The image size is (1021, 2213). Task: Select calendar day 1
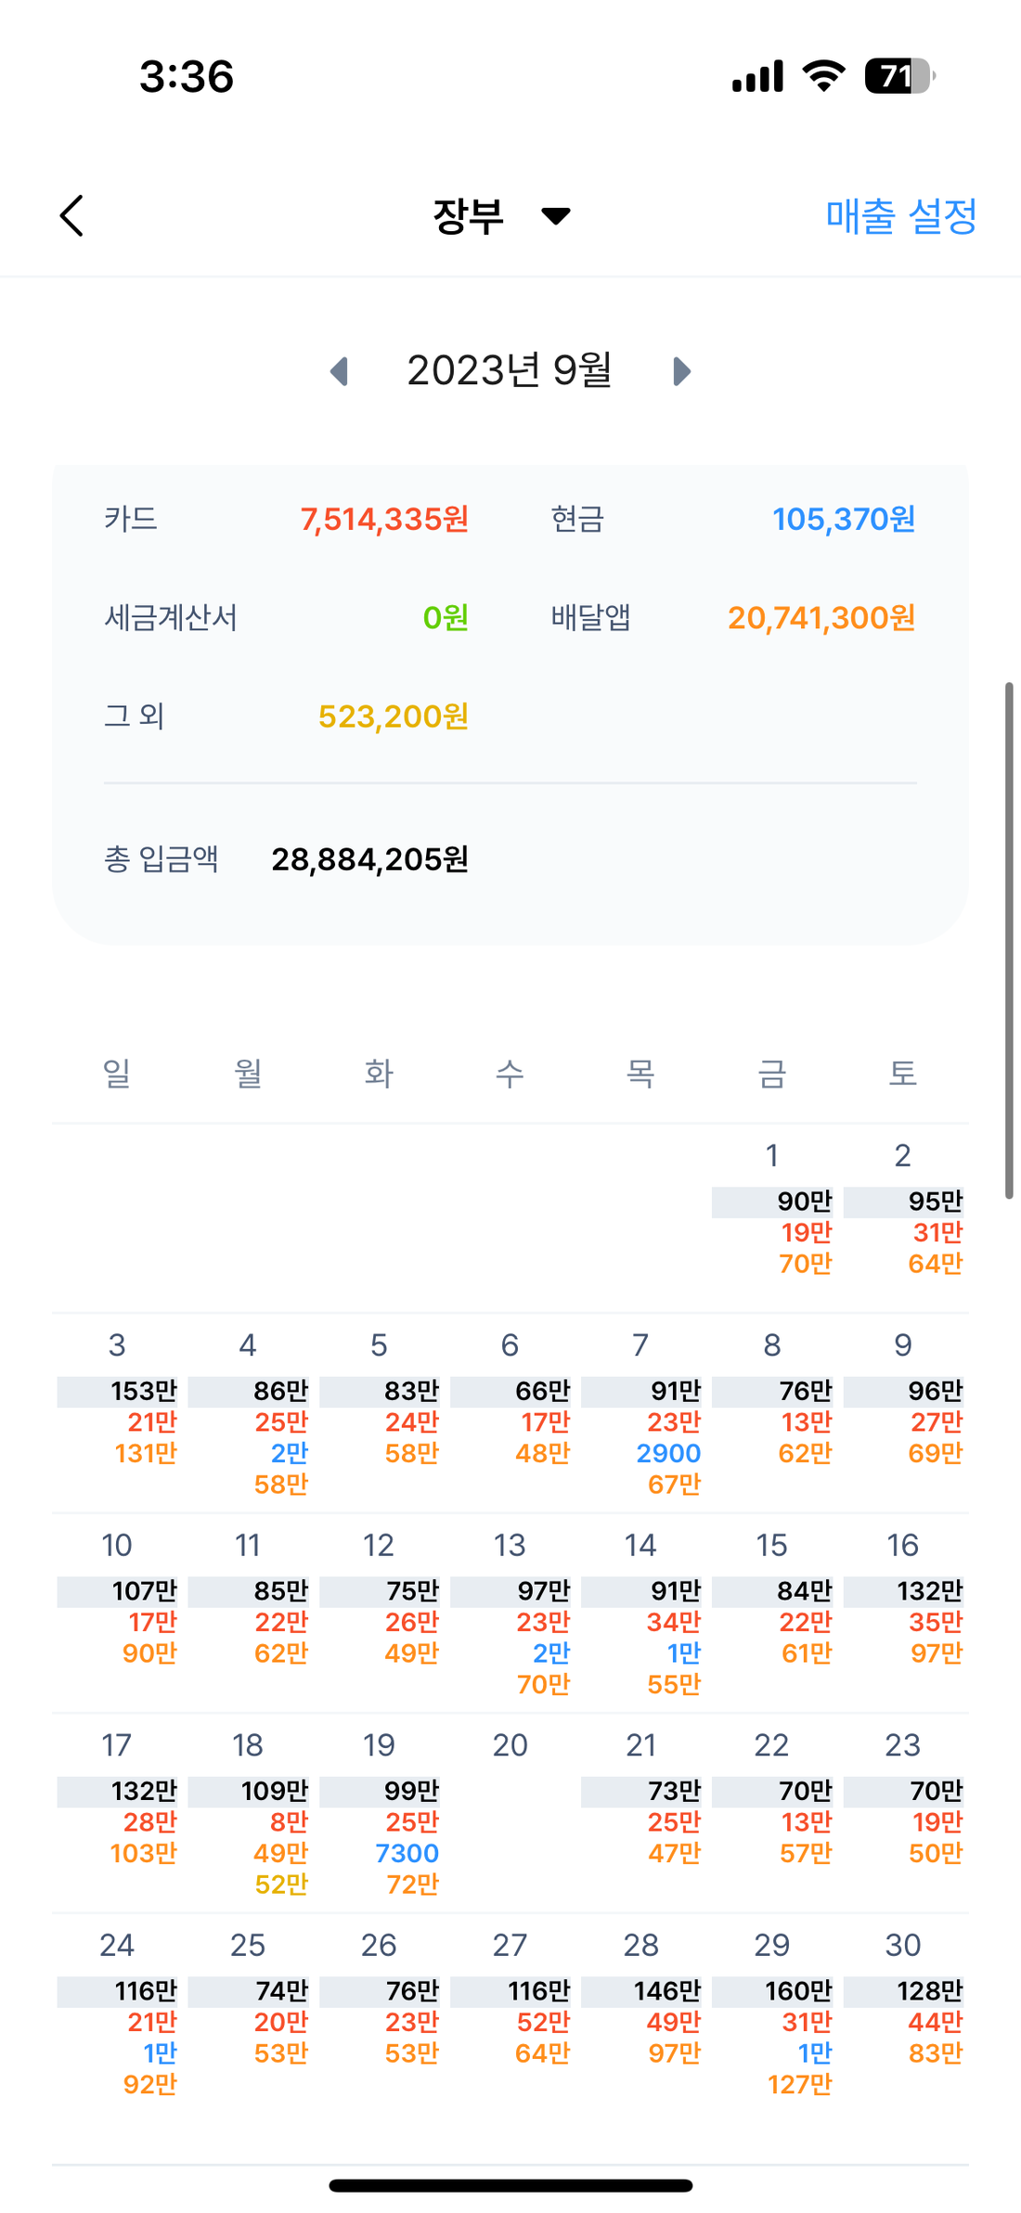772,1155
